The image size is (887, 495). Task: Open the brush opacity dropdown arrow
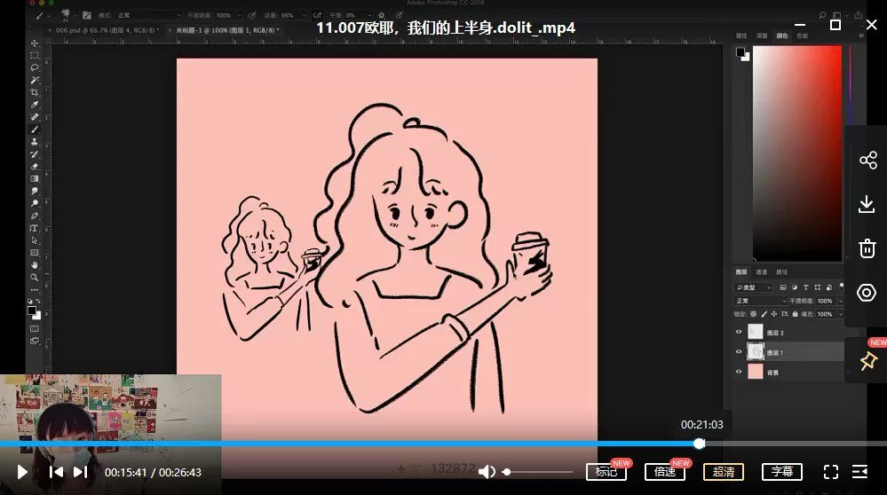coord(239,15)
